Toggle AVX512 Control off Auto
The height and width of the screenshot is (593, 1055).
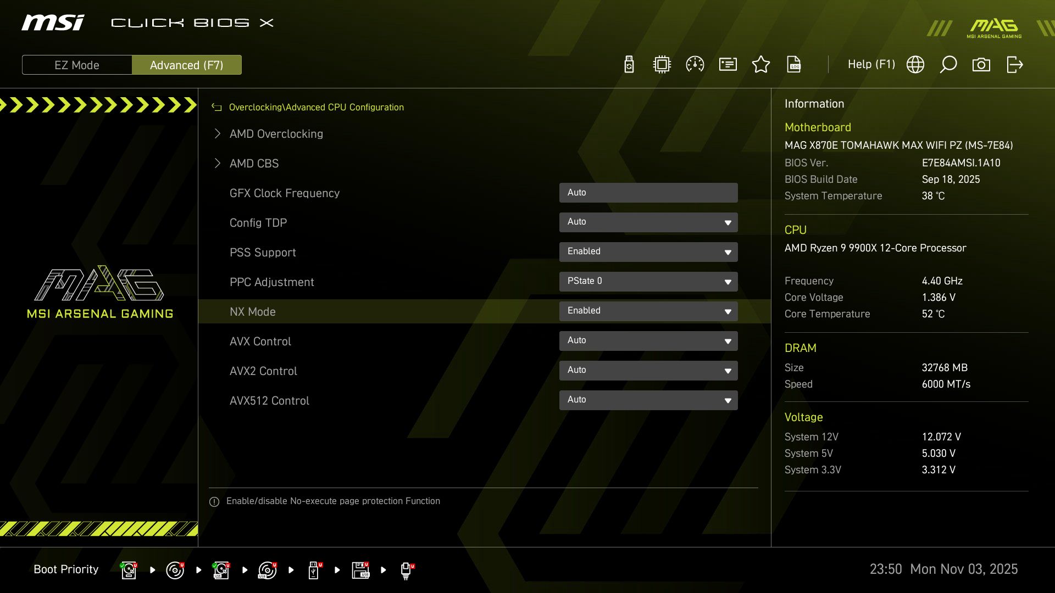648,400
